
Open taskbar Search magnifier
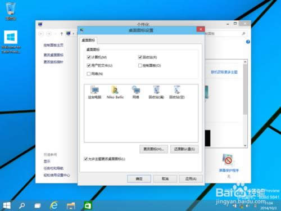click(x=22, y=206)
